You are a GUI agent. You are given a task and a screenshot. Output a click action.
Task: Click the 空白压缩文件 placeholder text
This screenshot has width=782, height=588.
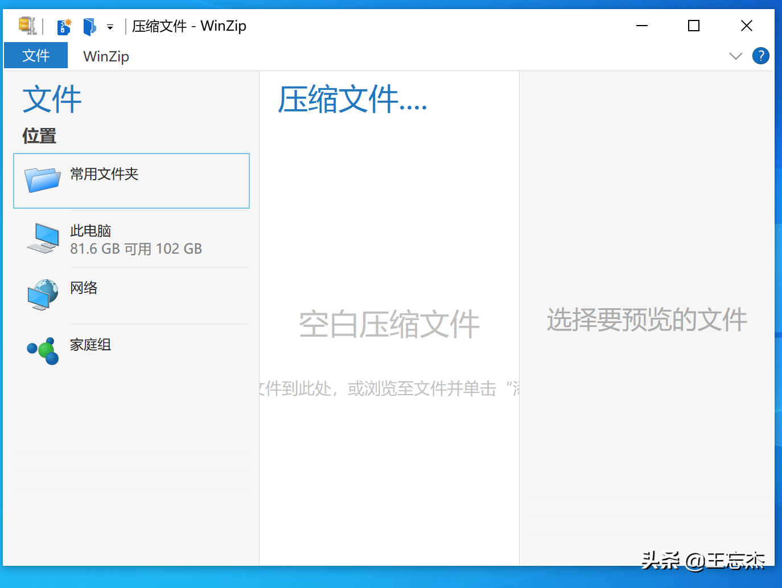point(389,325)
